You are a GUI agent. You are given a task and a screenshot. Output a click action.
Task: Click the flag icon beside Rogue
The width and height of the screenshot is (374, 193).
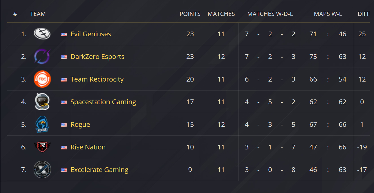pyautogui.click(x=64, y=125)
